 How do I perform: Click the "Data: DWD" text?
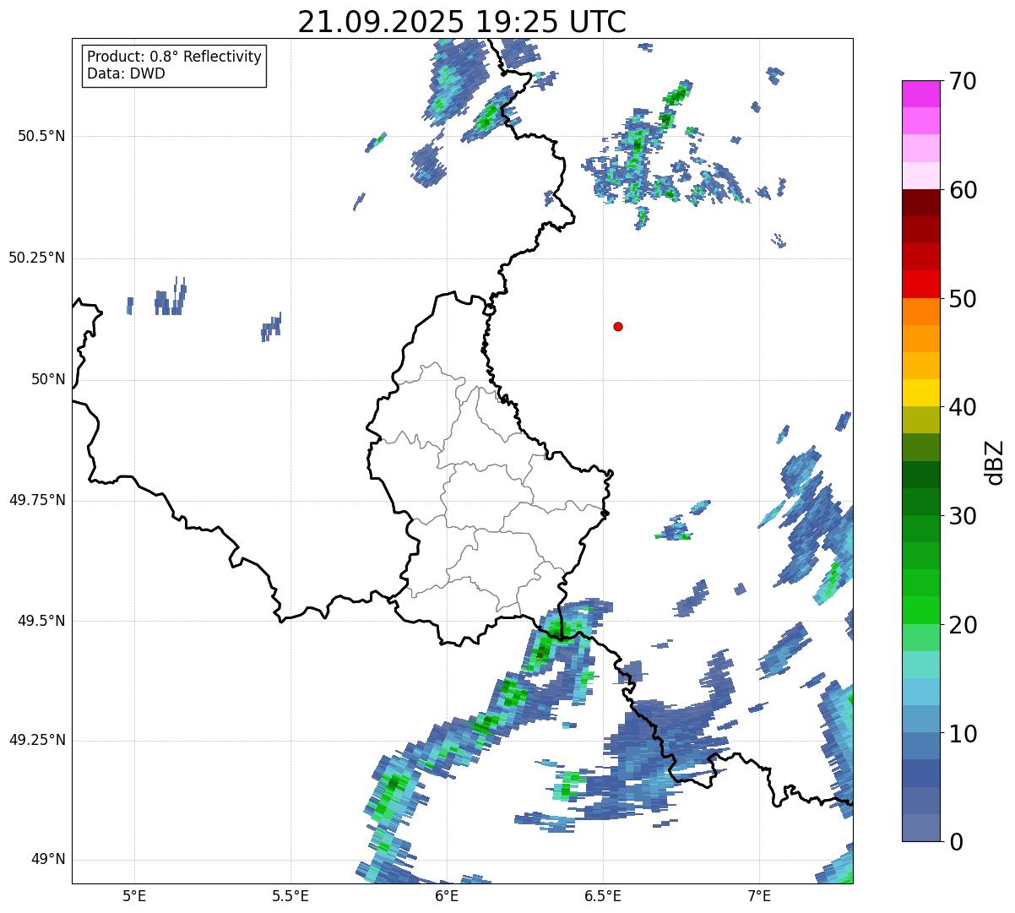coord(126,73)
